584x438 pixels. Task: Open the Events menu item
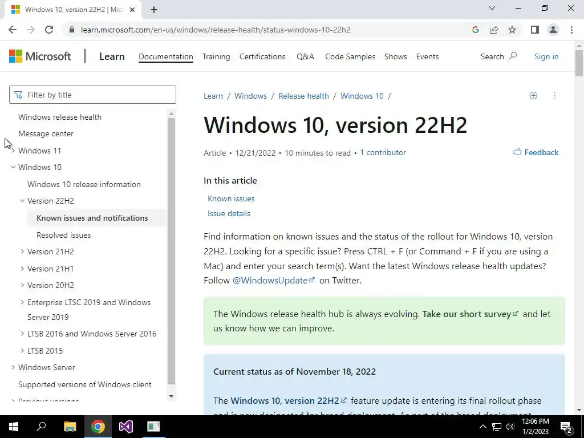tap(427, 56)
